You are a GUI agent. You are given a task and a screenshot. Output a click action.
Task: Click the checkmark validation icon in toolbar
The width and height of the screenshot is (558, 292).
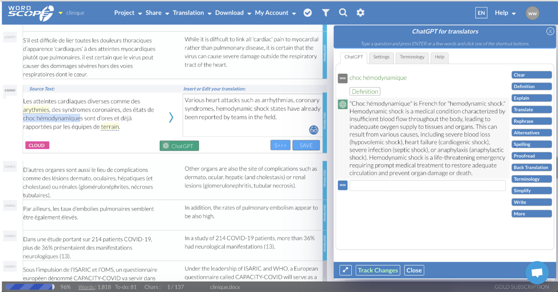307,13
